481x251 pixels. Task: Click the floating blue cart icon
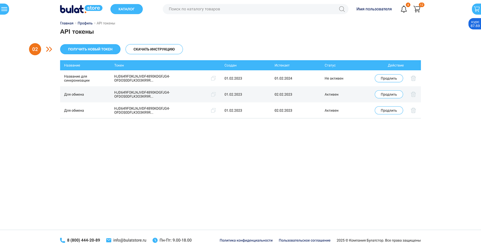tap(476, 9)
